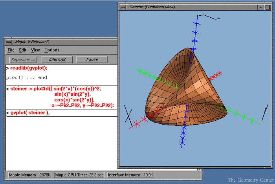Click the Maple Memory status field
Viewport: 275px width, 184px height.
30,175
